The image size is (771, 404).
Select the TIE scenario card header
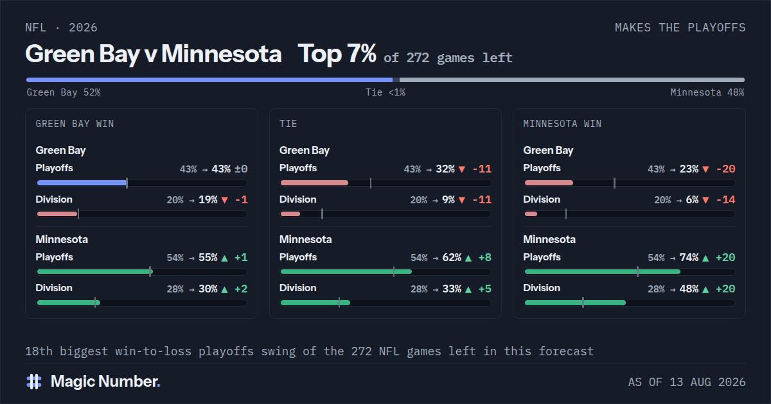[288, 124]
